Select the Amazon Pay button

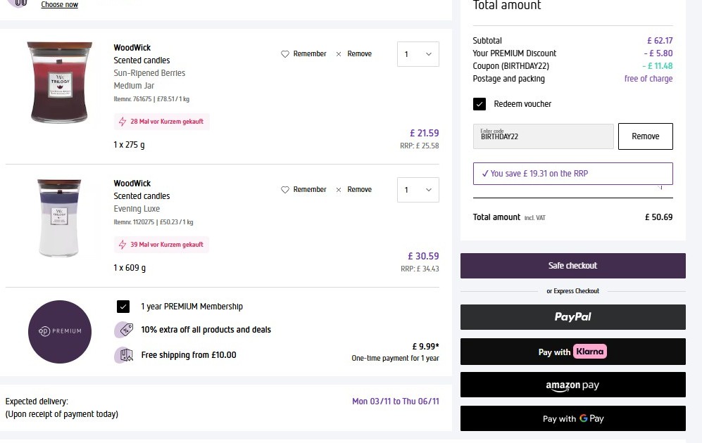point(572,385)
